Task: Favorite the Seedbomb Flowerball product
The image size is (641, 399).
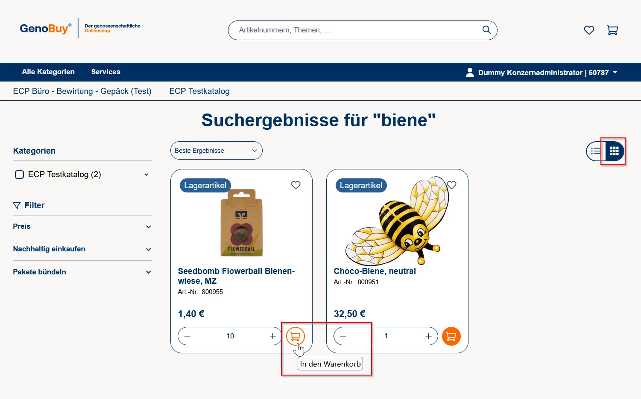Action: coord(296,185)
